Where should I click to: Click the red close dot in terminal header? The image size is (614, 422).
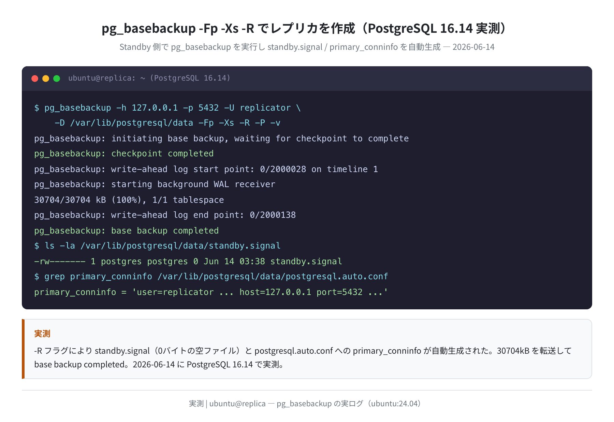(35, 79)
